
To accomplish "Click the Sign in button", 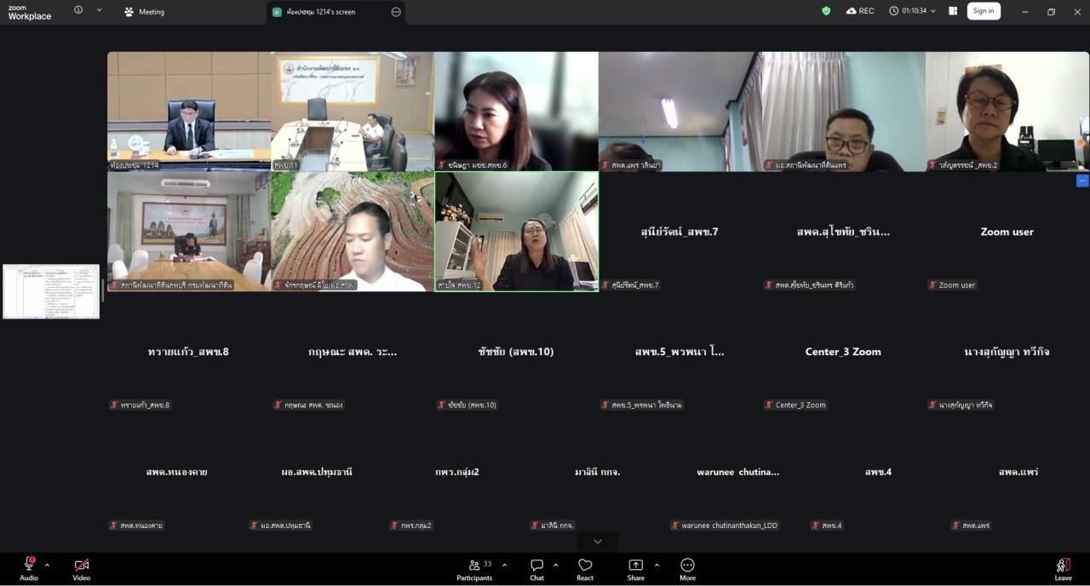I will (x=984, y=11).
